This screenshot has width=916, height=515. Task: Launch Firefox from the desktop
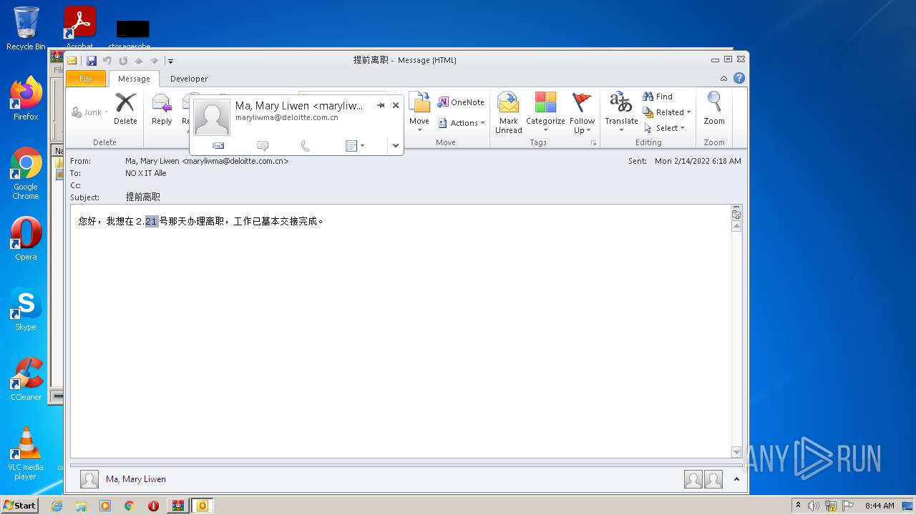26,99
